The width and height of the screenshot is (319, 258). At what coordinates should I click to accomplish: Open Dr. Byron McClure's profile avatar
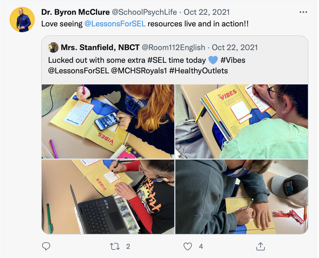coord(22,20)
